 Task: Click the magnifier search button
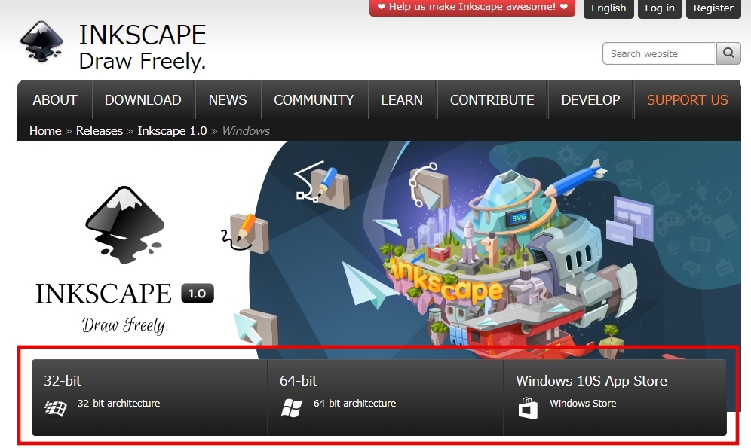728,53
